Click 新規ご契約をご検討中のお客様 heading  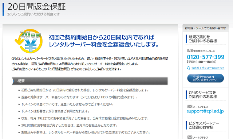click(203, 39)
